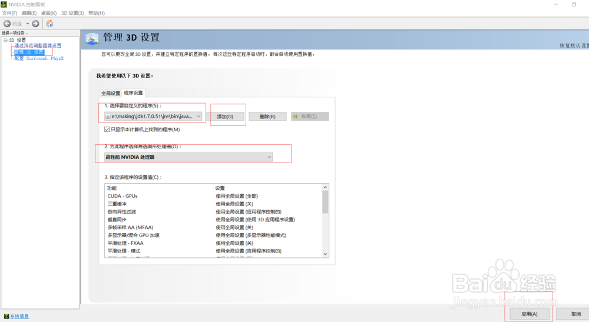Open the 文件(F) menu
589x322 pixels.
9,13
